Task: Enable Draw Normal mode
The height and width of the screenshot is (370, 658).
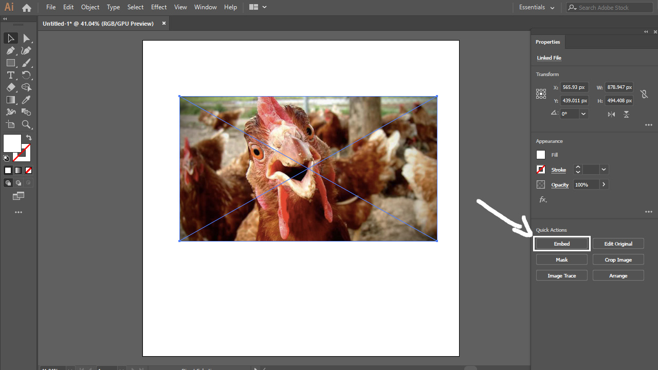Action: click(x=8, y=183)
